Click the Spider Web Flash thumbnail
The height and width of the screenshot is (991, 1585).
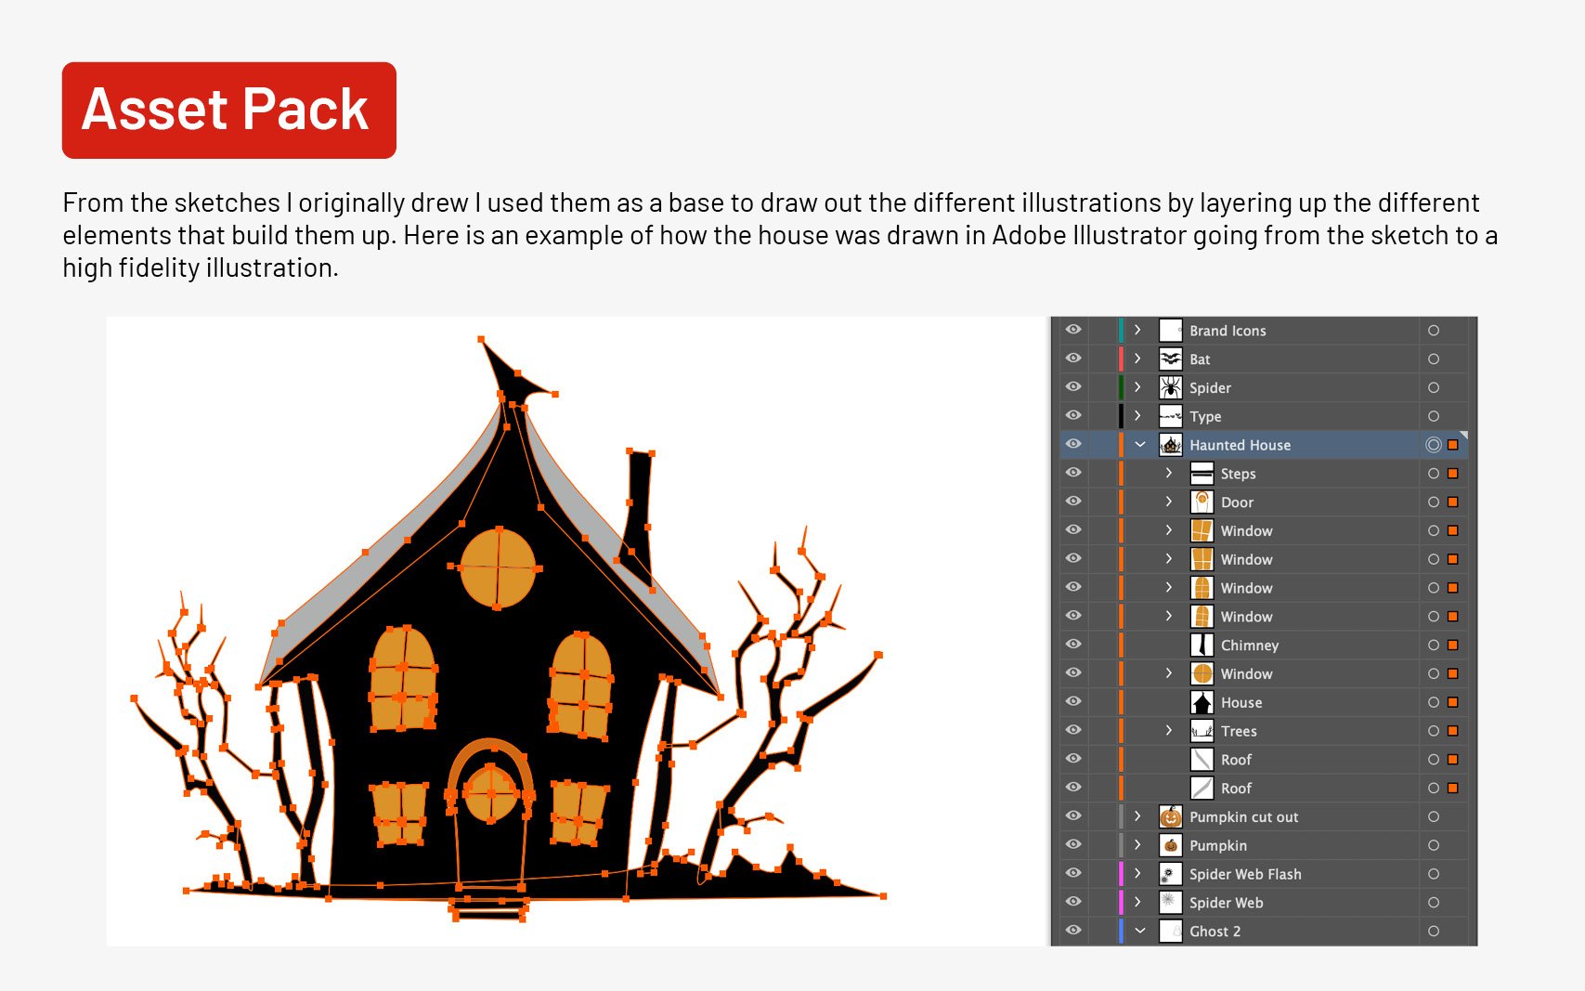point(1170,874)
